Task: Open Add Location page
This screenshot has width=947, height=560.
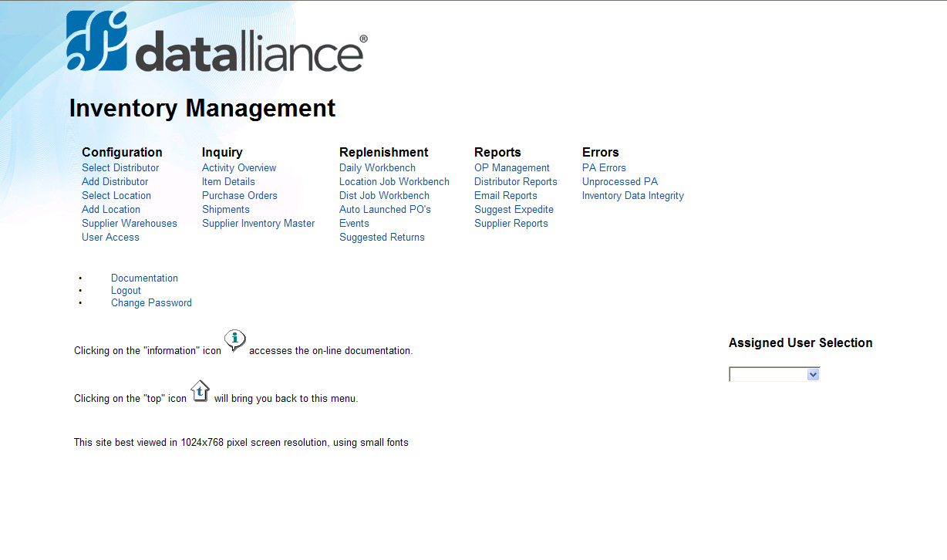Action: tap(111, 209)
